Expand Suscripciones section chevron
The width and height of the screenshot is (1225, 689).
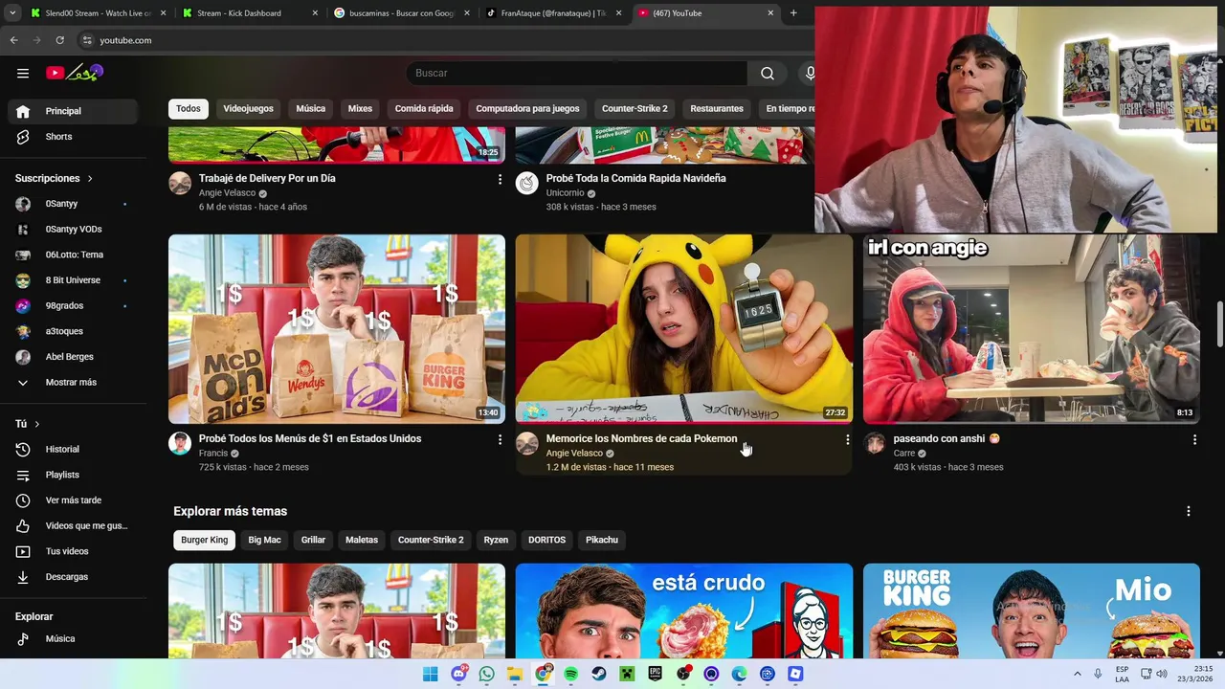pyautogui.click(x=90, y=179)
